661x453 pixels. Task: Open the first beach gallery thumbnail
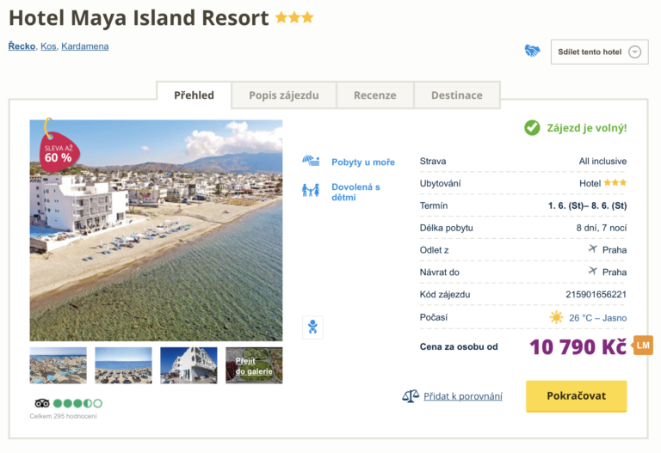pos(59,365)
